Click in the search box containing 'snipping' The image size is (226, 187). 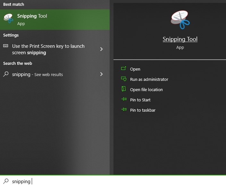tap(113, 181)
